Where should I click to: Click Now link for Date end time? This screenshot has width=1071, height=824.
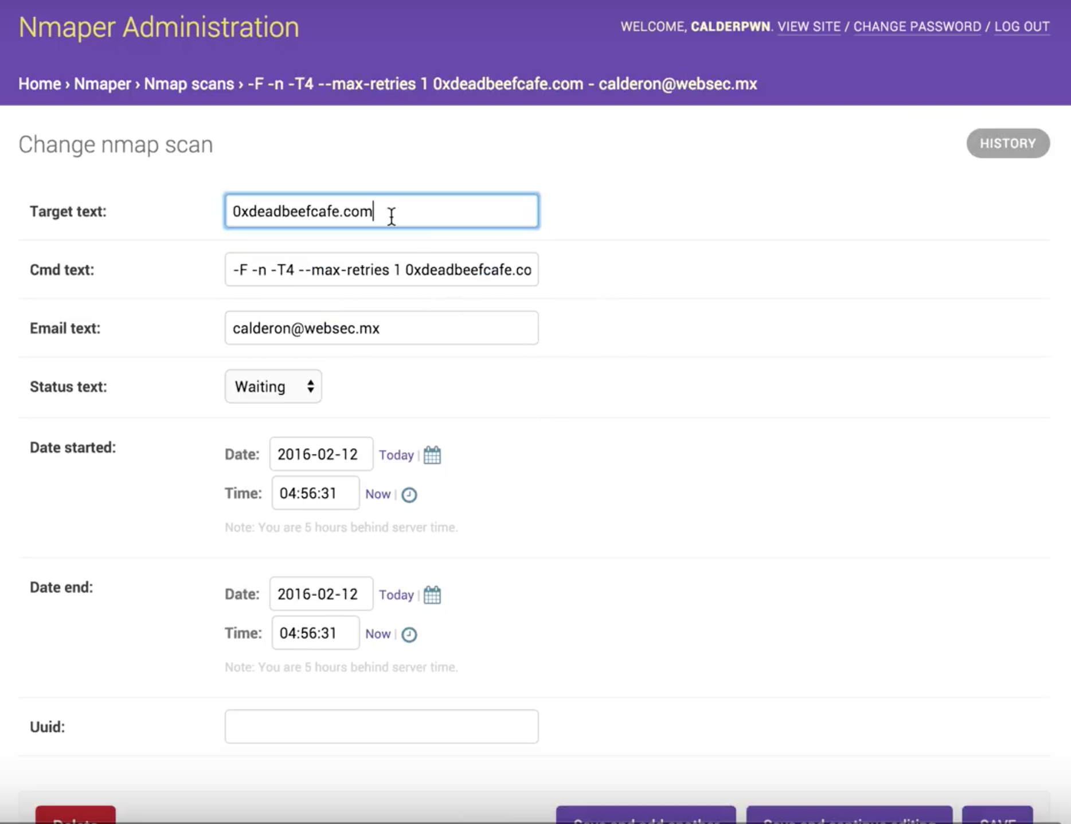click(378, 634)
